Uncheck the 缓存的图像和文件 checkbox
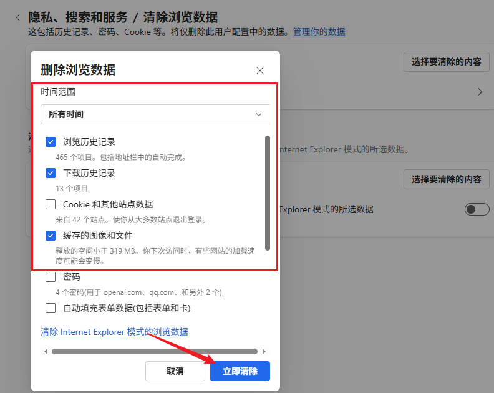This screenshot has height=393, width=494. click(x=51, y=236)
